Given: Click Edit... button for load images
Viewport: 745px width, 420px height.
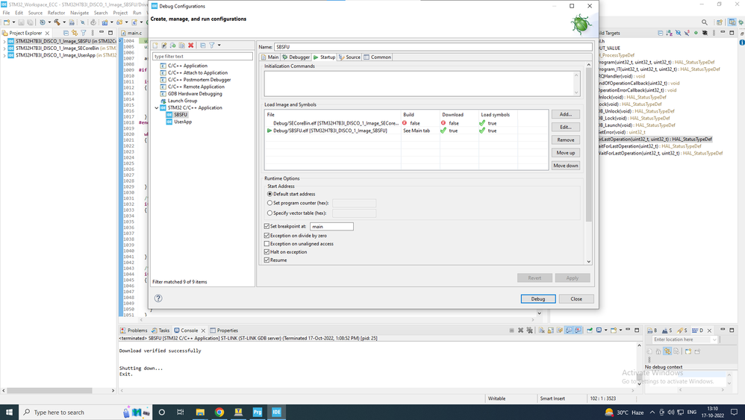Looking at the screenshot, I should point(565,127).
